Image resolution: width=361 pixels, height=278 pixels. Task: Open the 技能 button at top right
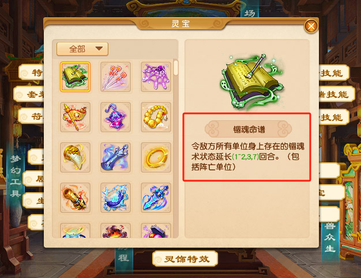pyautogui.click(x=333, y=73)
